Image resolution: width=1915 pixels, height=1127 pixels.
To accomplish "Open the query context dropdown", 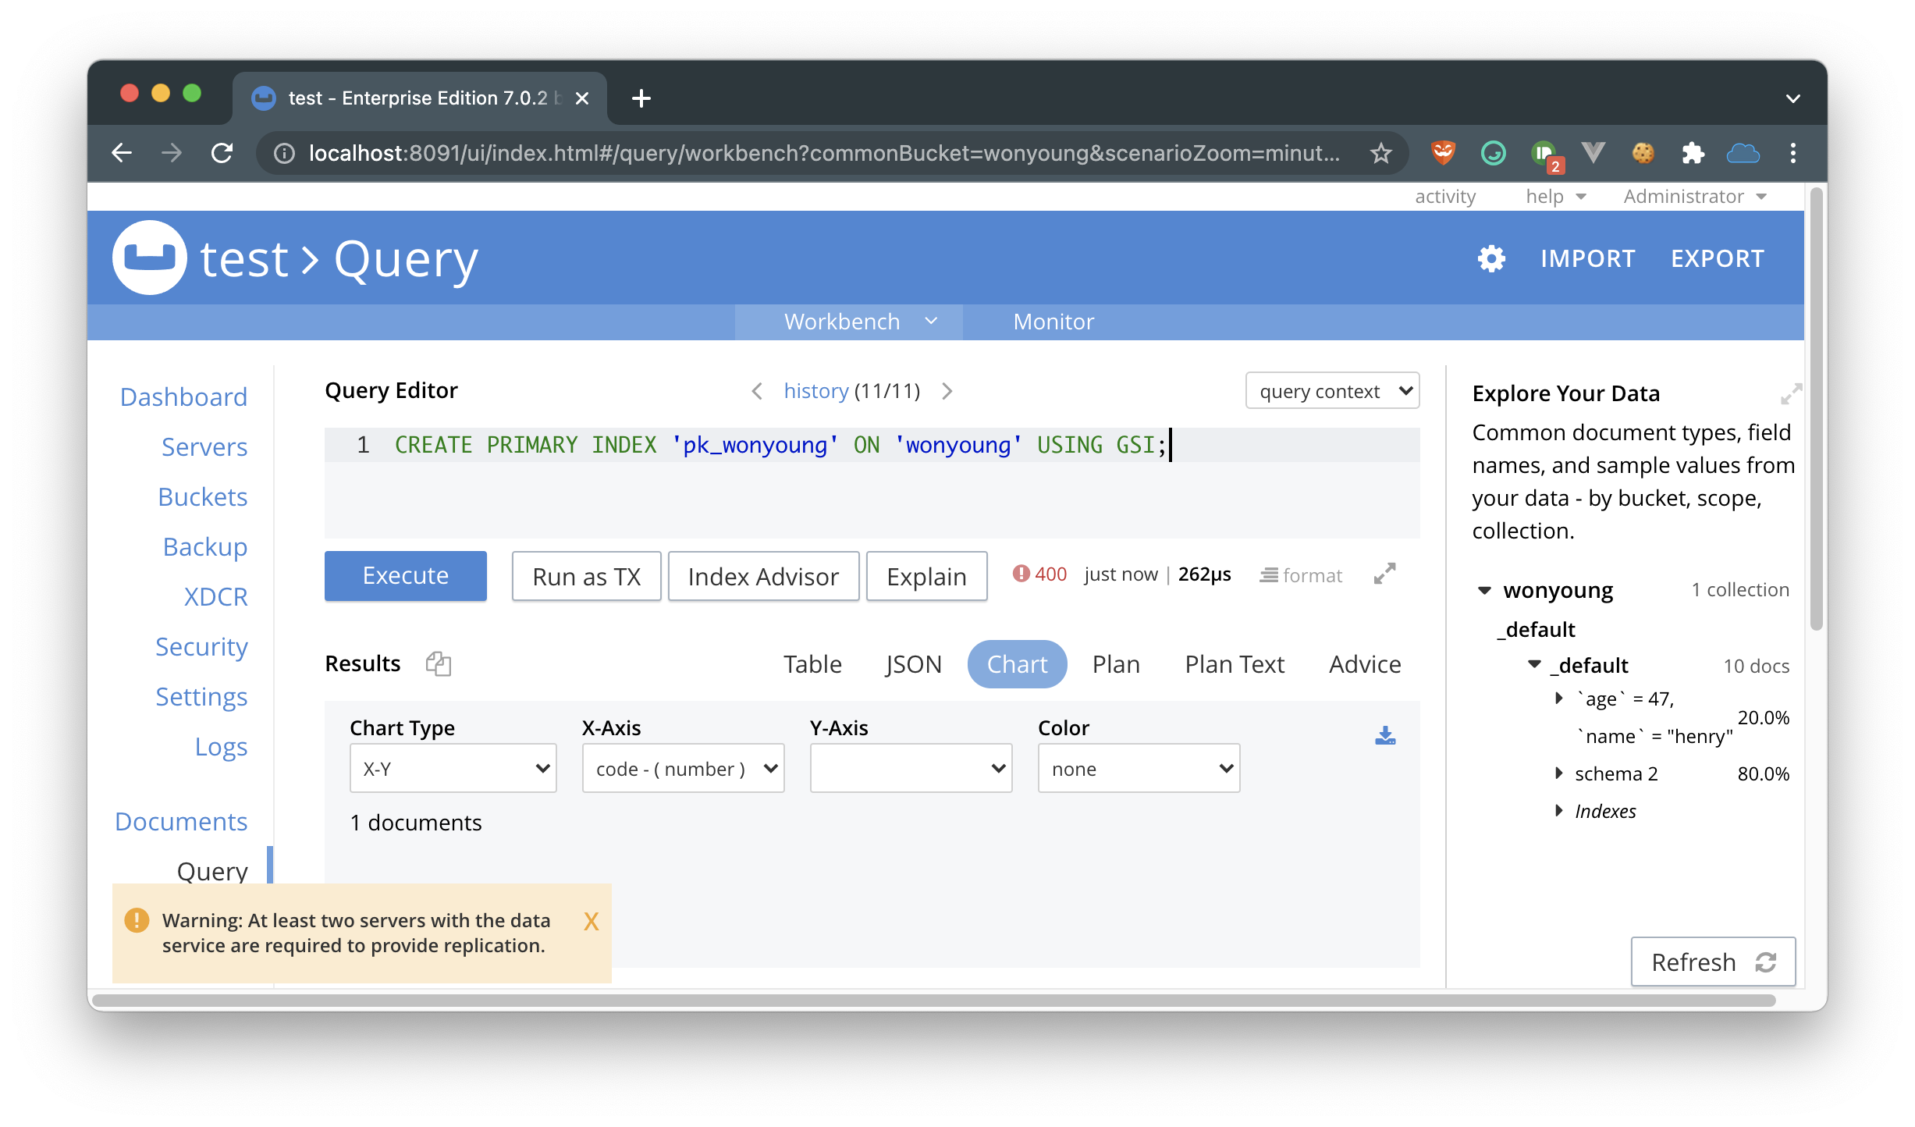I will click(x=1332, y=391).
